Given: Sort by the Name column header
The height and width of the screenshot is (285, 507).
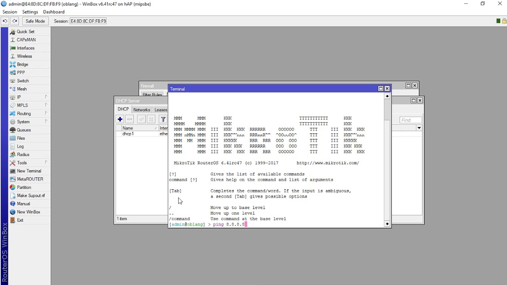Looking at the screenshot, I should click(x=140, y=128).
